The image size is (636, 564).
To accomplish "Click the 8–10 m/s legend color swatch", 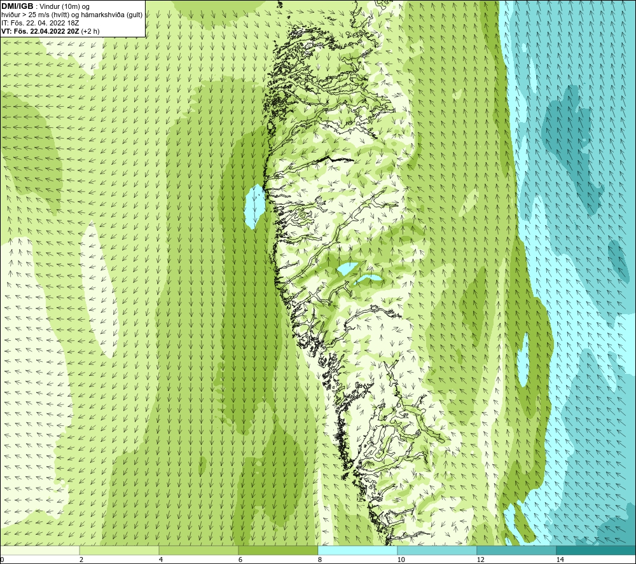I will click(357, 550).
